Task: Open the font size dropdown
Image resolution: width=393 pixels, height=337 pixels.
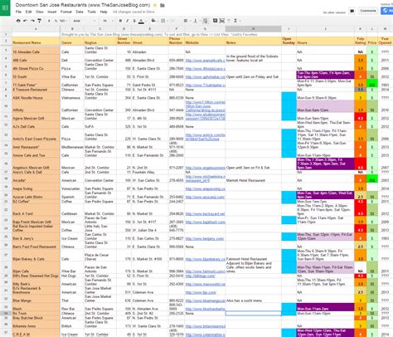Action: click(x=109, y=21)
